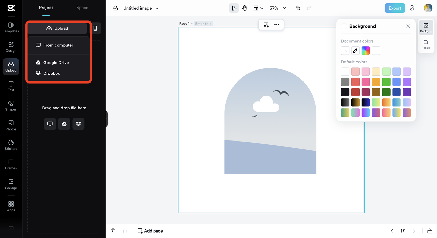Open the pages overview icon at bottom right
The height and width of the screenshot is (238, 437).
[430, 231]
